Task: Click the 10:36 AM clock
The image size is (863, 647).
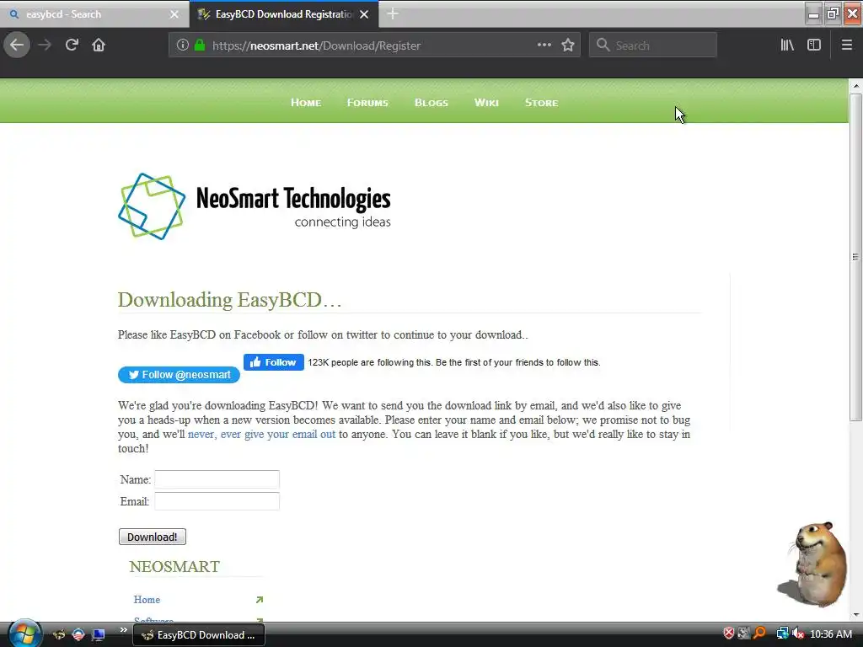Action: pos(831,634)
